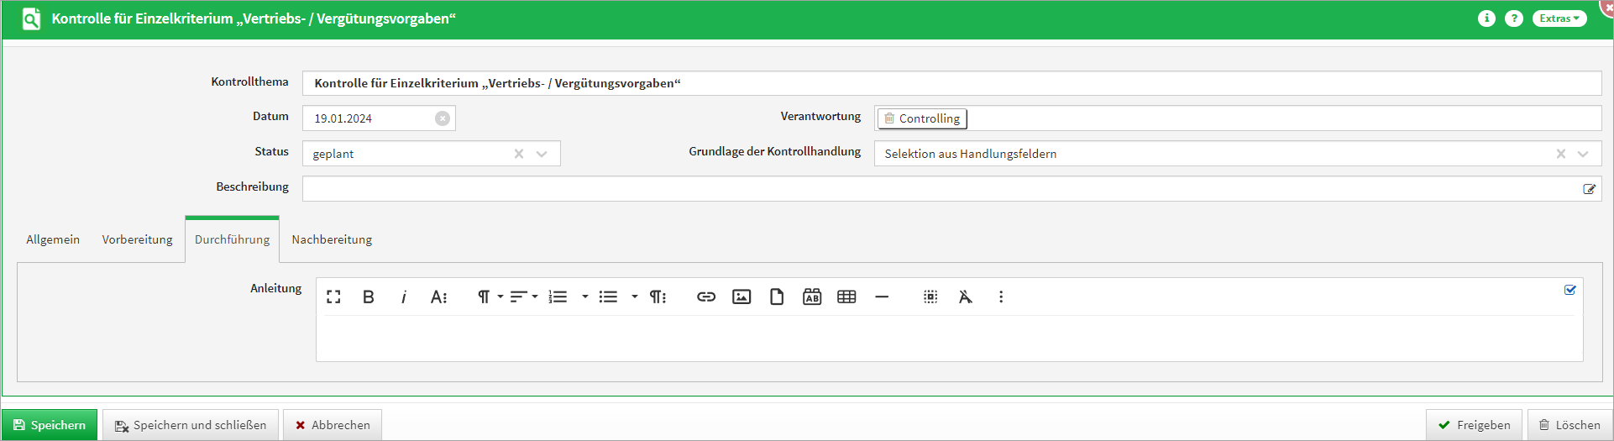Image resolution: width=1614 pixels, height=441 pixels.
Task: Expand the Status dropdown
Action: (x=542, y=154)
